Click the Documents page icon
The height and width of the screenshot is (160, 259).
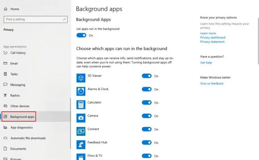click(5, 149)
